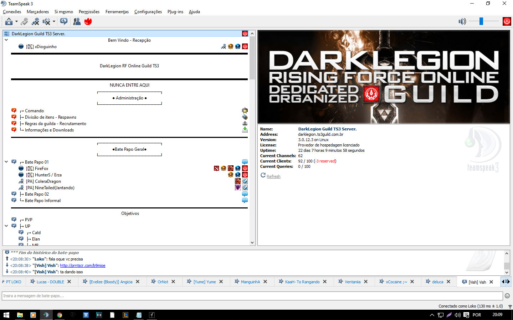
Task: Close the [Vish] Vish chat tab
Action: (x=491, y=282)
